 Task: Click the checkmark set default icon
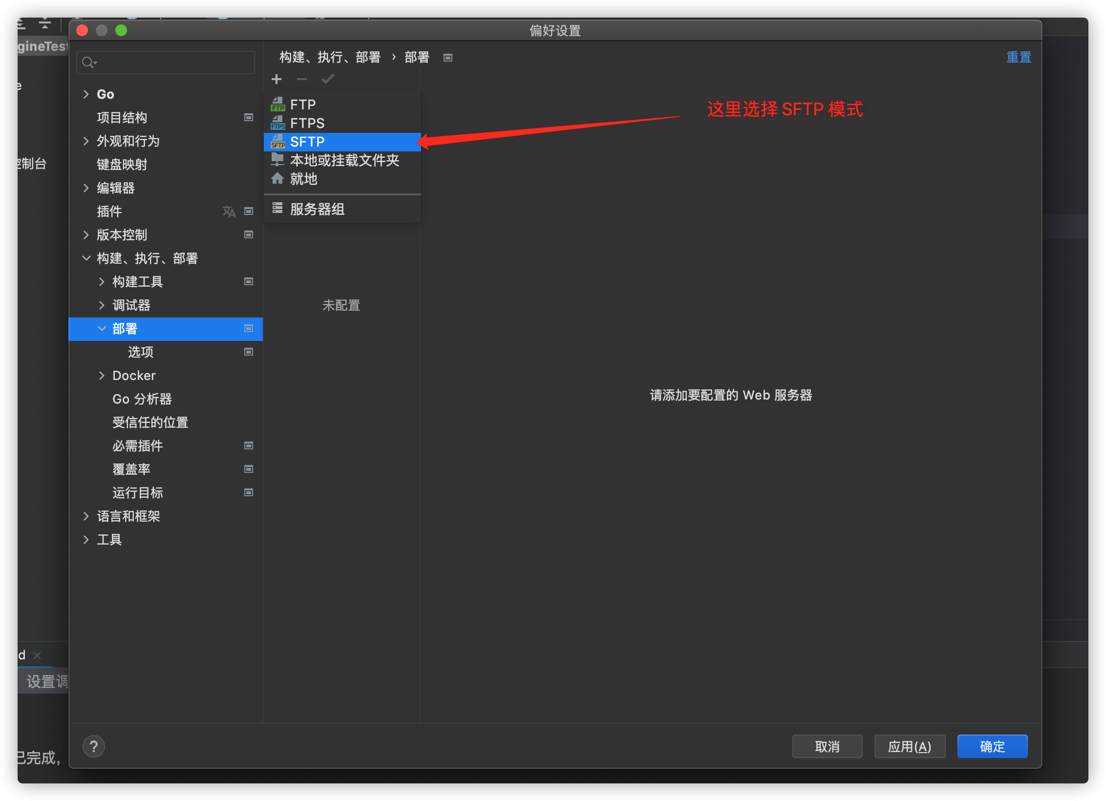[328, 79]
